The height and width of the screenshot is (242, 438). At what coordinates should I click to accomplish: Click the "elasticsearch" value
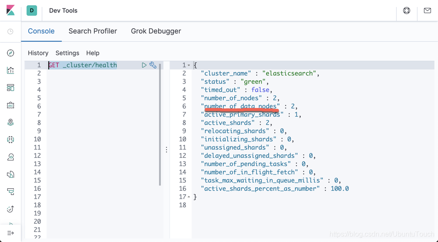click(x=289, y=73)
